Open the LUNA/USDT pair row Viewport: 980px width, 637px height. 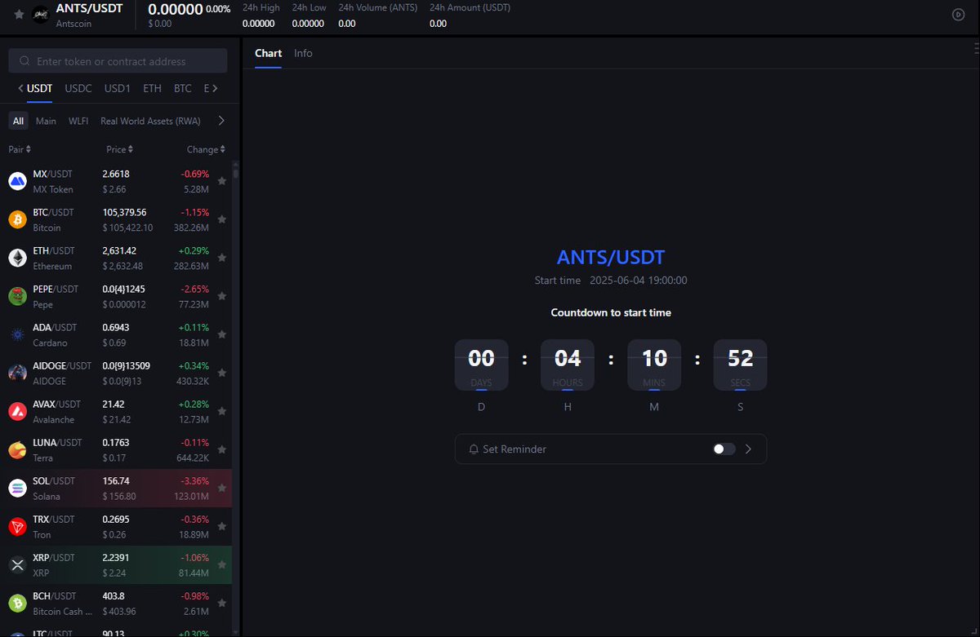pyautogui.click(x=116, y=449)
